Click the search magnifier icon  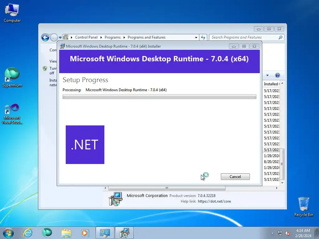pyautogui.click(x=281, y=37)
